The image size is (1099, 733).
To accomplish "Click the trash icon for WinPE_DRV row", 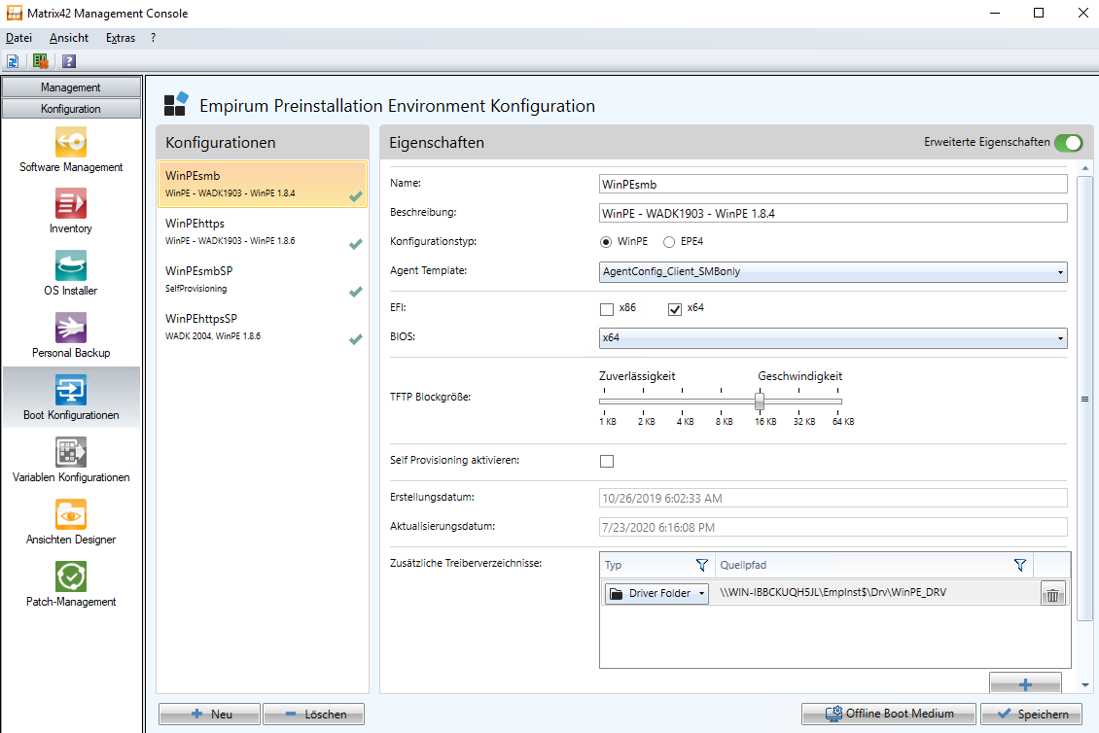I will pos(1052,595).
